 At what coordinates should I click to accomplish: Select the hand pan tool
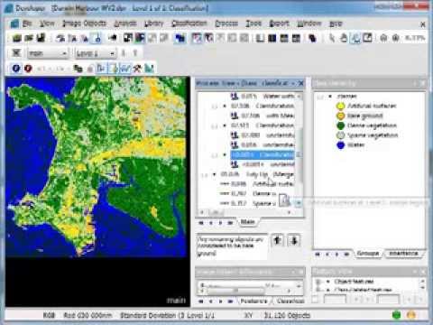click(344, 38)
